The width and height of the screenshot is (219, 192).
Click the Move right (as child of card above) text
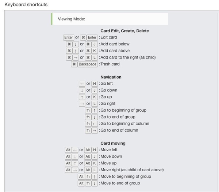pos(132,170)
